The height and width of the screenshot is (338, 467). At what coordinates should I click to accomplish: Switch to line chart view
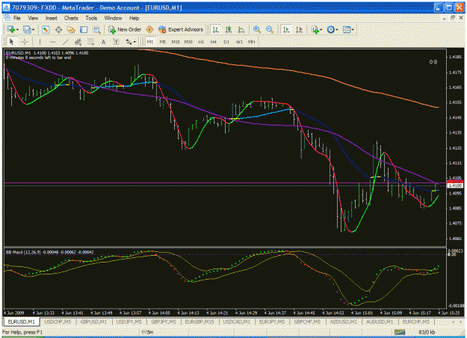[241, 29]
